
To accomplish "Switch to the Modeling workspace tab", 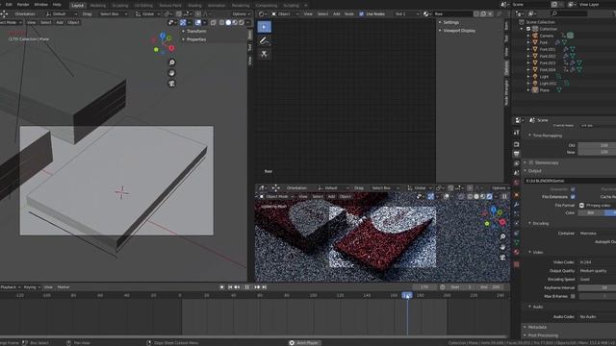I will (98, 6).
